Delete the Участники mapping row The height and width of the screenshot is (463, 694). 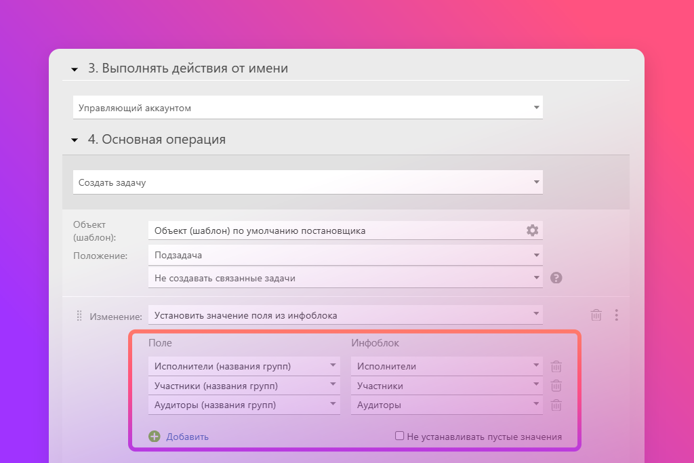pyautogui.click(x=556, y=386)
